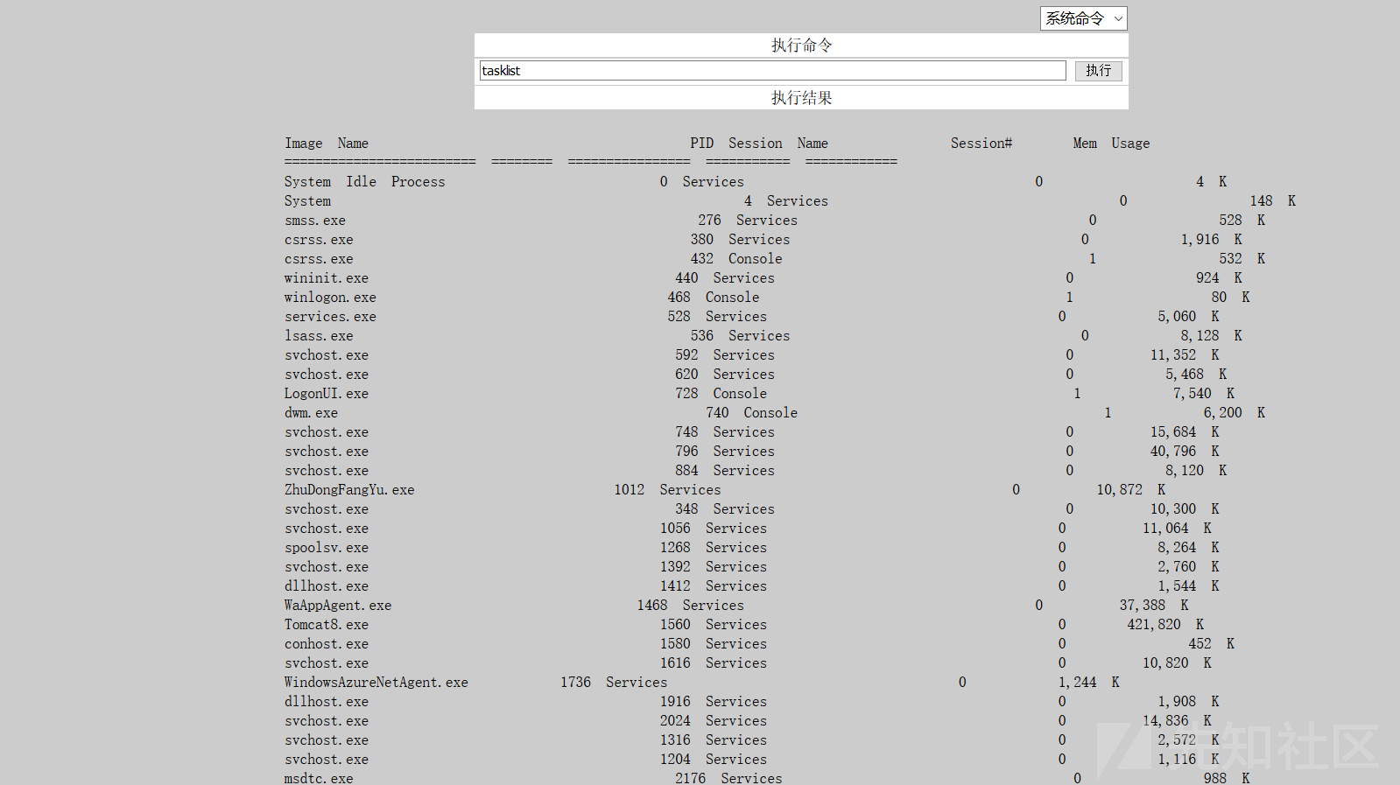Click memory value 37,388 K

pyautogui.click(x=1154, y=606)
